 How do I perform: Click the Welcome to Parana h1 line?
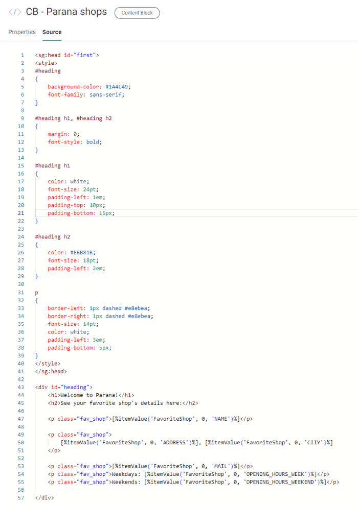[x=91, y=395]
